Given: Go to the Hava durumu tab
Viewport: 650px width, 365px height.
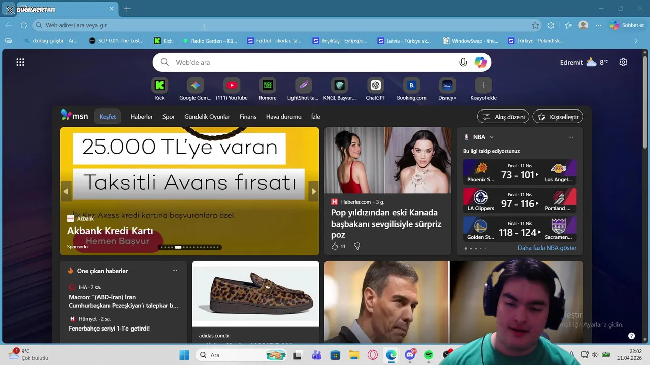Looking at the screenshot, I should pyautogui.click(x=284, y=117).
